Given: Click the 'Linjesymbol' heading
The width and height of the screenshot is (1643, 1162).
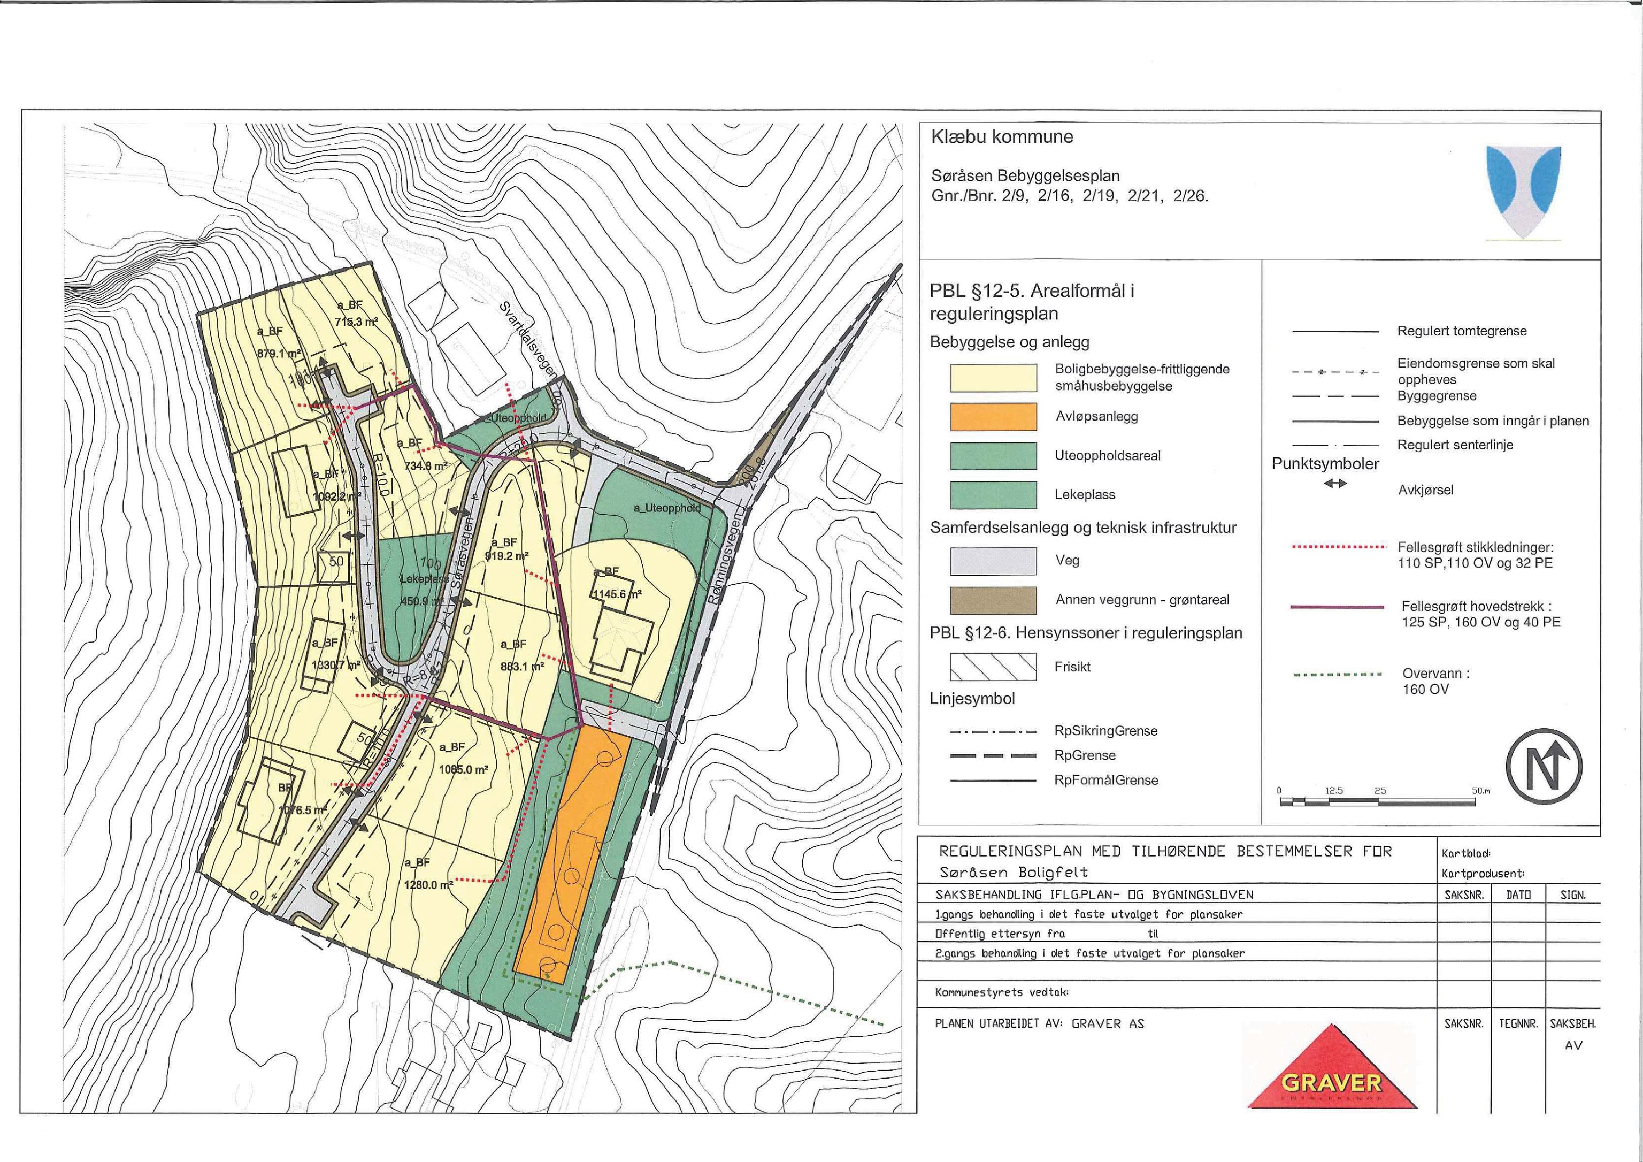Looking at the screenshot, I should 972,699.
